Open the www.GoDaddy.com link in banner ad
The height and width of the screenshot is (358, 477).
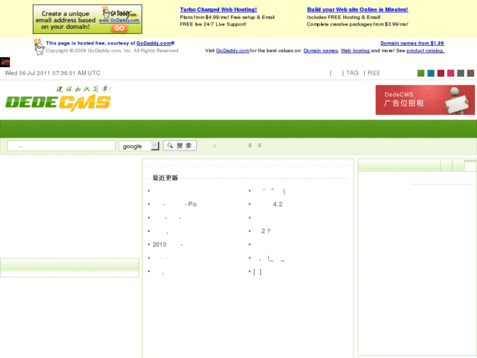[x=119, y=20]
